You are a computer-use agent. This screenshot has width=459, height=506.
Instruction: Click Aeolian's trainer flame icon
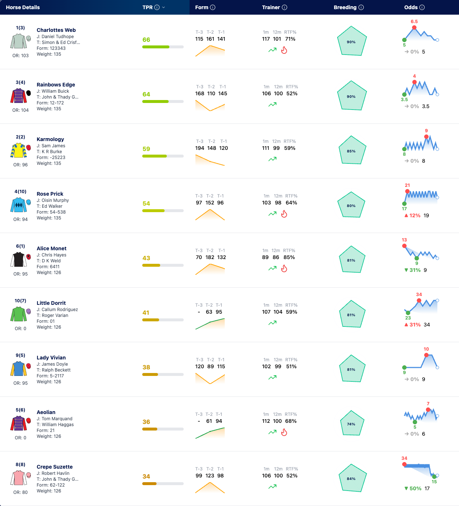click(x=284, y=432)
